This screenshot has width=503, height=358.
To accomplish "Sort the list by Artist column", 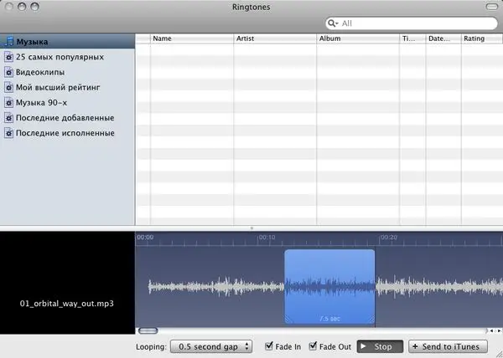I will point(275,38).
